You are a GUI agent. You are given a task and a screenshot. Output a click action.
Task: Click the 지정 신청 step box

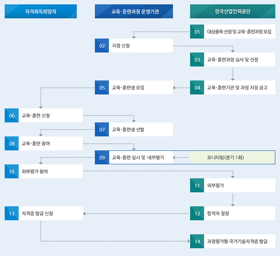click(141, 46)
